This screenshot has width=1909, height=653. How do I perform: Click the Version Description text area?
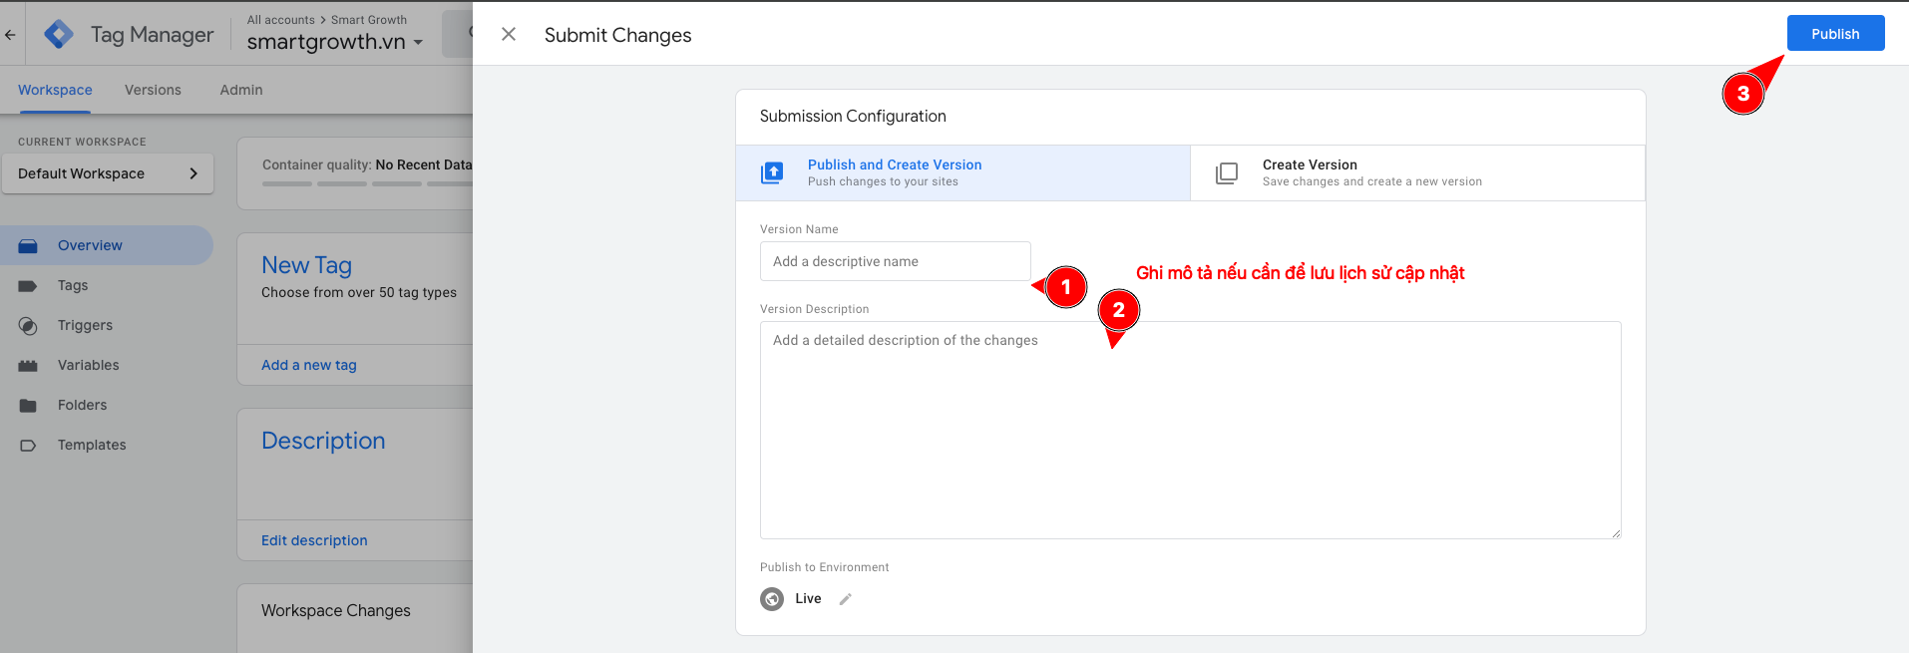tap(1189, 429)
